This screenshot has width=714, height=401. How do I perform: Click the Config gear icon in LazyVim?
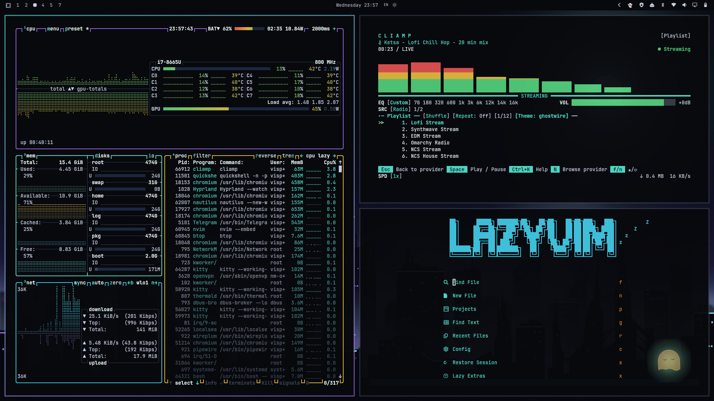coord(446,349)
